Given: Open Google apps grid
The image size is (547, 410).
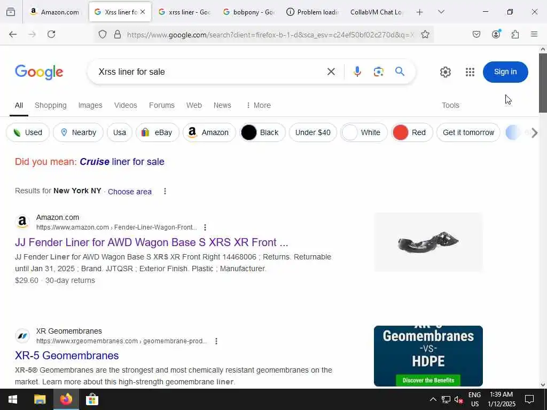Looking at the screenshot, I should coord(470,72).
